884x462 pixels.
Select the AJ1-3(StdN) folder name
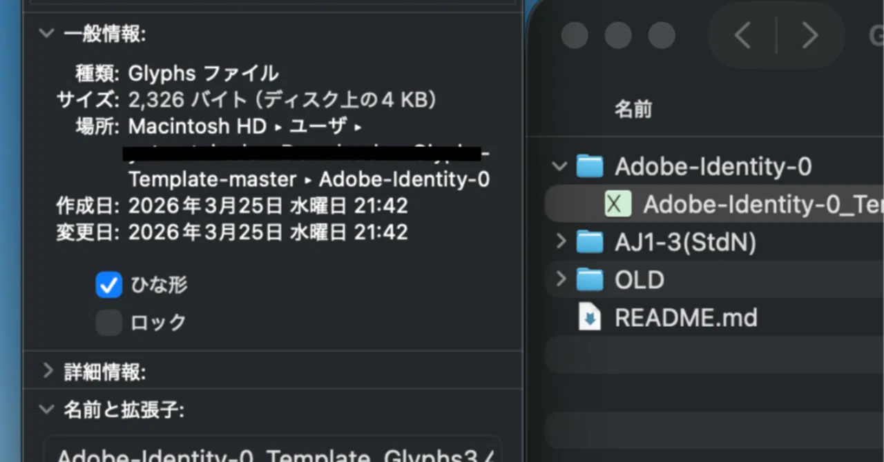tap(685, 242)
